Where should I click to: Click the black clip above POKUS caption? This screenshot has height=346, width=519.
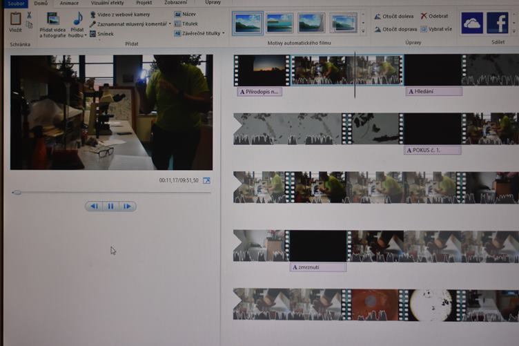(432, 128)
